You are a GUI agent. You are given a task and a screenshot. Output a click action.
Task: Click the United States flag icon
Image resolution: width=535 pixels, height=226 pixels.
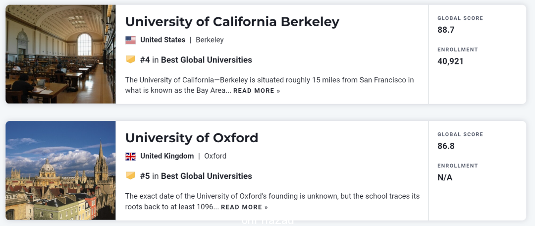pyautogui.click(x=130, y=40)
